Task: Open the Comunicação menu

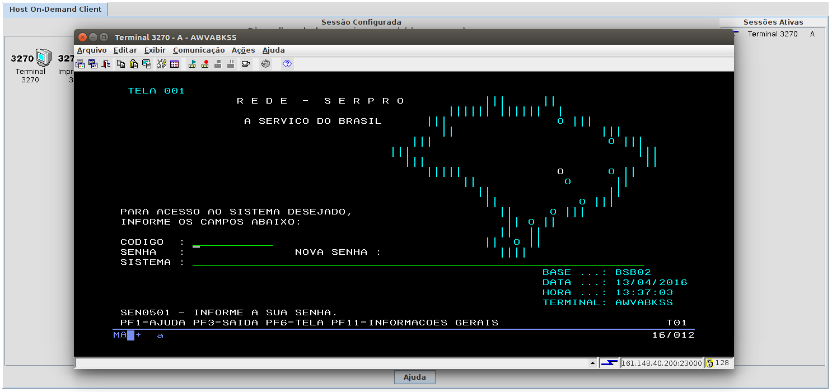Action: [199, 50]
